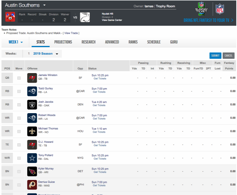Click the move handle for Jameis Winston
This screenshot has height=195, width=237.
pos(19,78)
